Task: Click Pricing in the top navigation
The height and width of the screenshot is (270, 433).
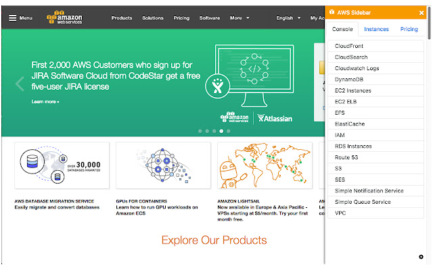Action: click(181, 18)
